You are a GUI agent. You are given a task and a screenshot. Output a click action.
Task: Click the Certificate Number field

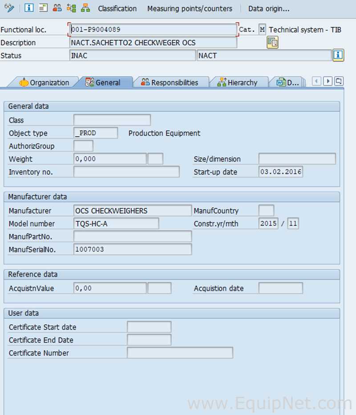pos(180,353)
